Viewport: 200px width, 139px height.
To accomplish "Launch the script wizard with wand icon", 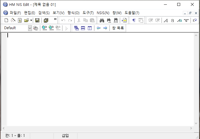I will pyautogui.click(x=13, y=20).
